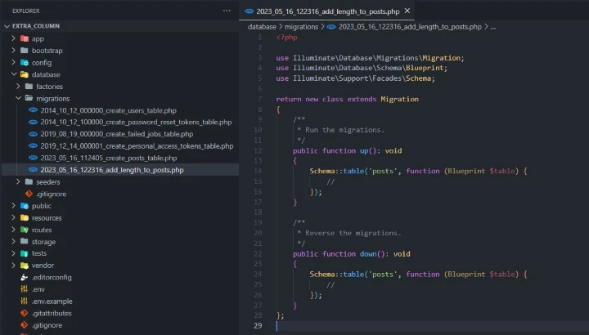
Task: Click the tests folder icon
Action: (x=25, y=253)
